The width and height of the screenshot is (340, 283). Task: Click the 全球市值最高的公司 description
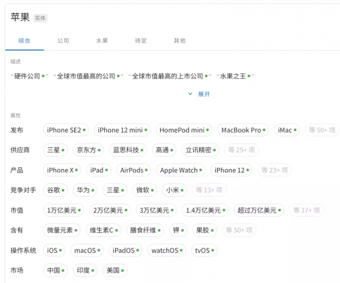tap(88, 76)
